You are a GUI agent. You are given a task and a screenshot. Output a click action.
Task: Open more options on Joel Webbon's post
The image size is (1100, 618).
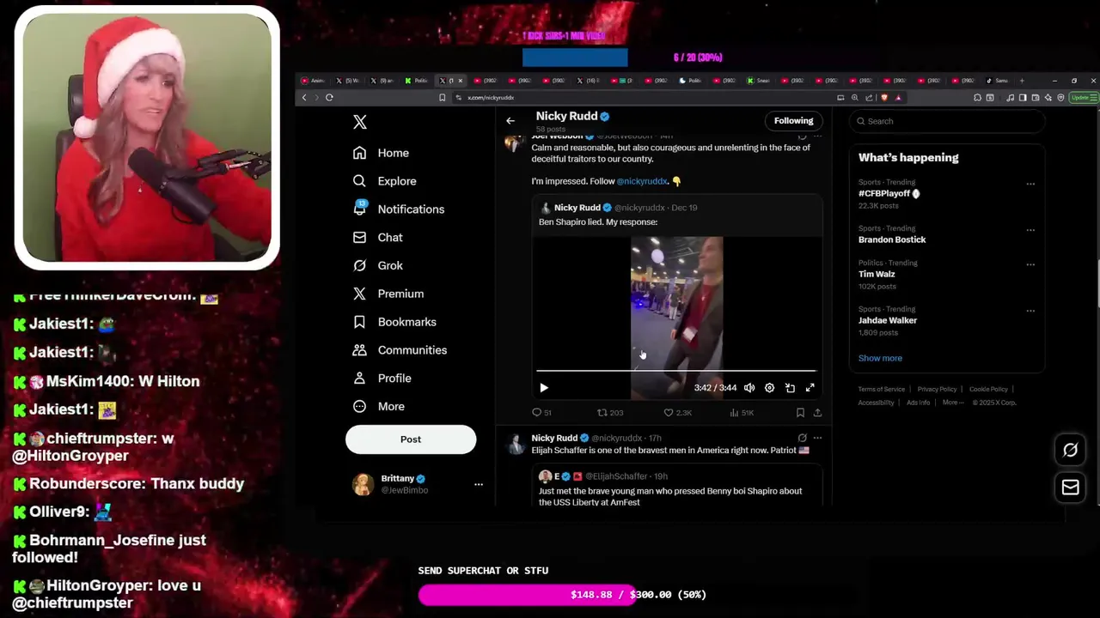point(817,136)
